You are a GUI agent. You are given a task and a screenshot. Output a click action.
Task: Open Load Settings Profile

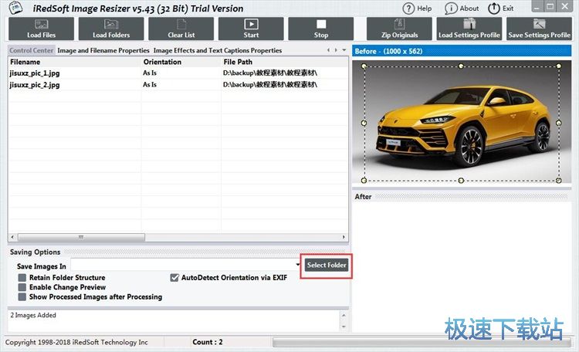click(469, 29)
